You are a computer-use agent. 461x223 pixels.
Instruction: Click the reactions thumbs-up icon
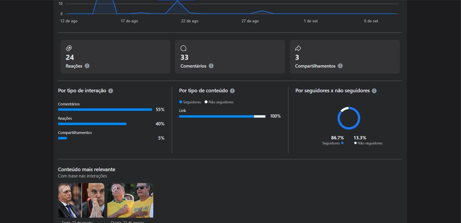(69, 48)
